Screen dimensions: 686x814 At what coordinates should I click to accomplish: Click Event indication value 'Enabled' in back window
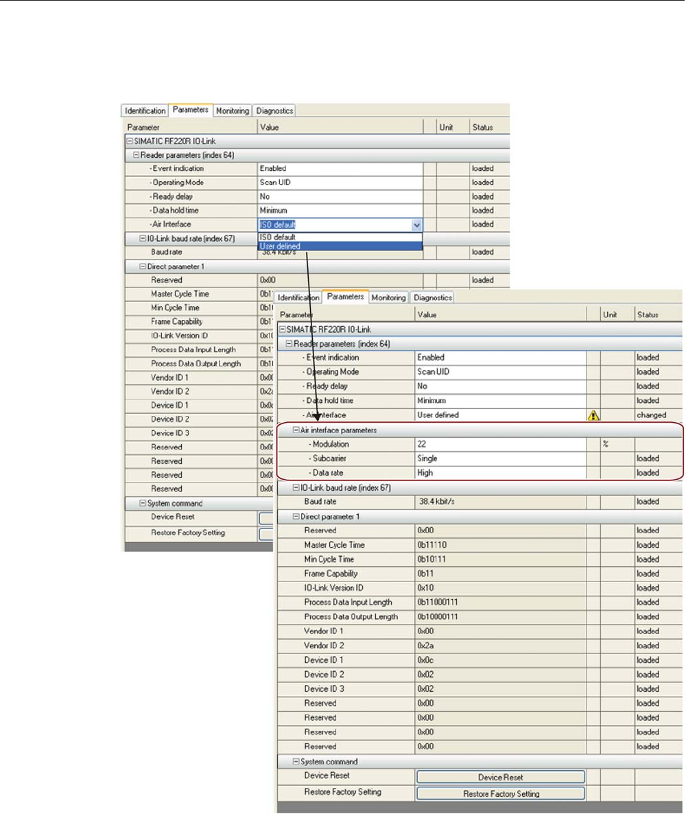[x=340, y=169]
